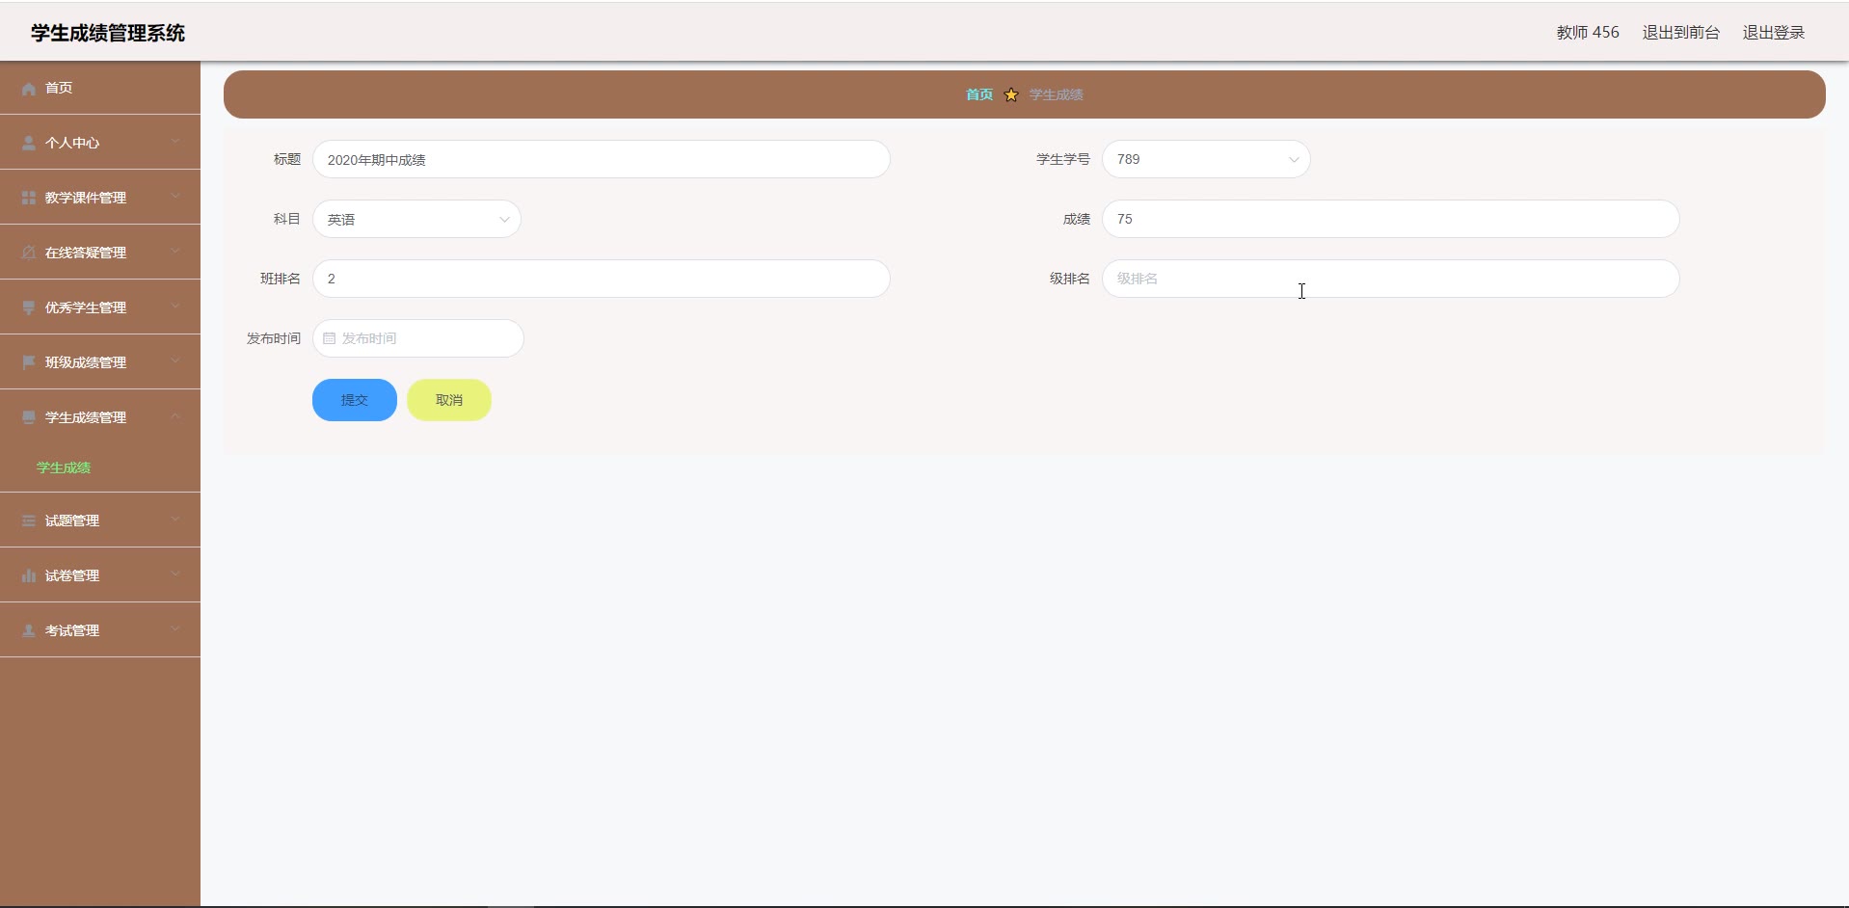Viewport: 1849px width, 908px height.
Task: Expand the 个人中心 menu chevron
Action: point(175,142)
